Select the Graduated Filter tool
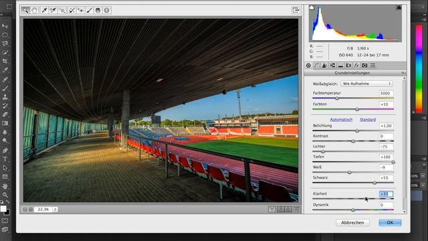This screenshot has height=241, width=428. [98, 11]
